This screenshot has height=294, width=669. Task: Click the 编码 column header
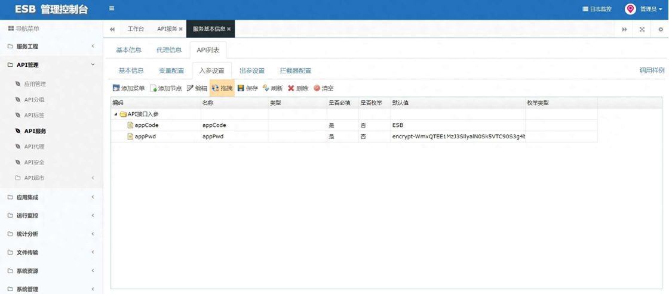156,103
